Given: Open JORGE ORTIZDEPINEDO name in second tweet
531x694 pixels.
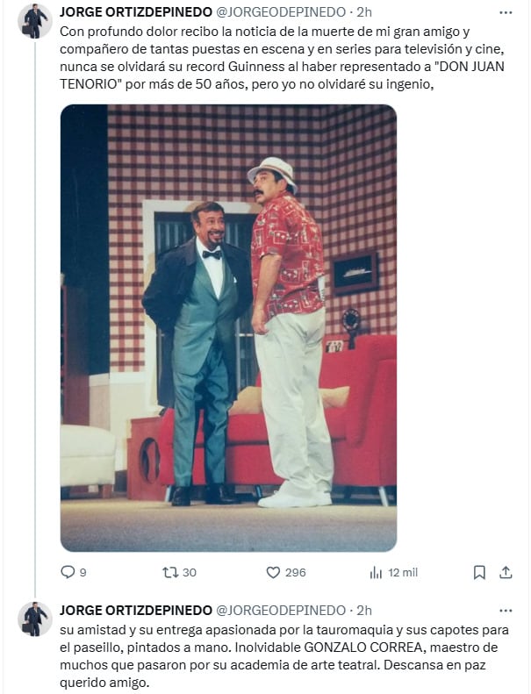Looking at the screenshot, I should point(135,611).
